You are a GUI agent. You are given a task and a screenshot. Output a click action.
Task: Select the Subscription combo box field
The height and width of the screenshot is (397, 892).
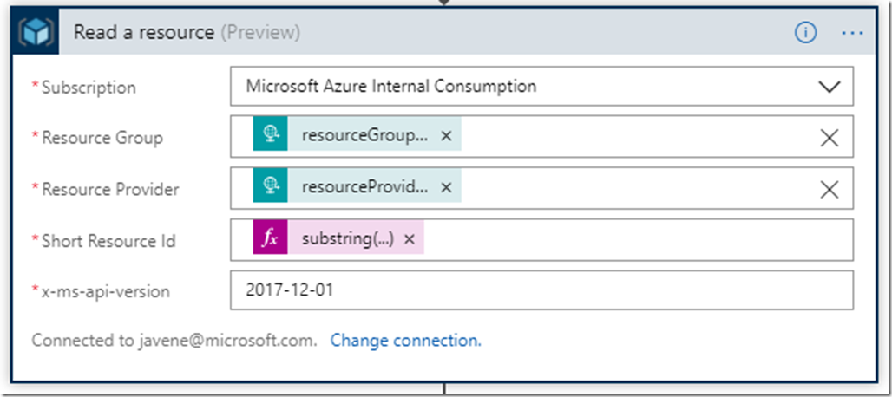click(x=521, y=87)
